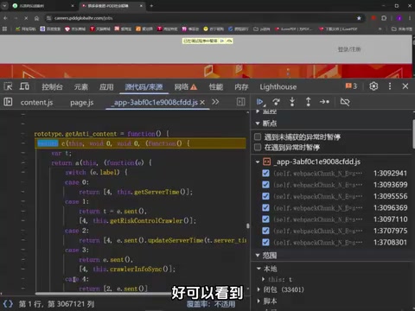Resume script execution in the debugger
Screen dimensions: 415x311
coord(260,102)
